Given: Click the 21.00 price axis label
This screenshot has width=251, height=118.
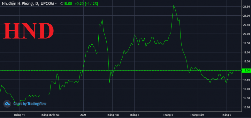Looking at the screenshot, I should tap(246, 16).
